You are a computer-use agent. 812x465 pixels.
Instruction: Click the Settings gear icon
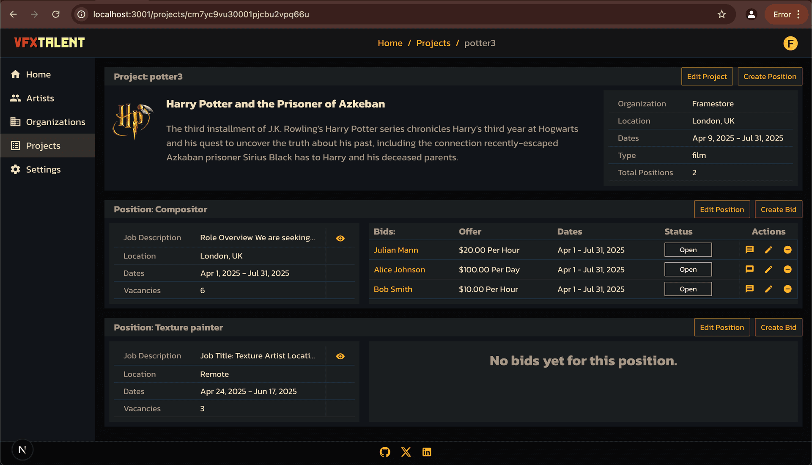click(x=16, y=169)
